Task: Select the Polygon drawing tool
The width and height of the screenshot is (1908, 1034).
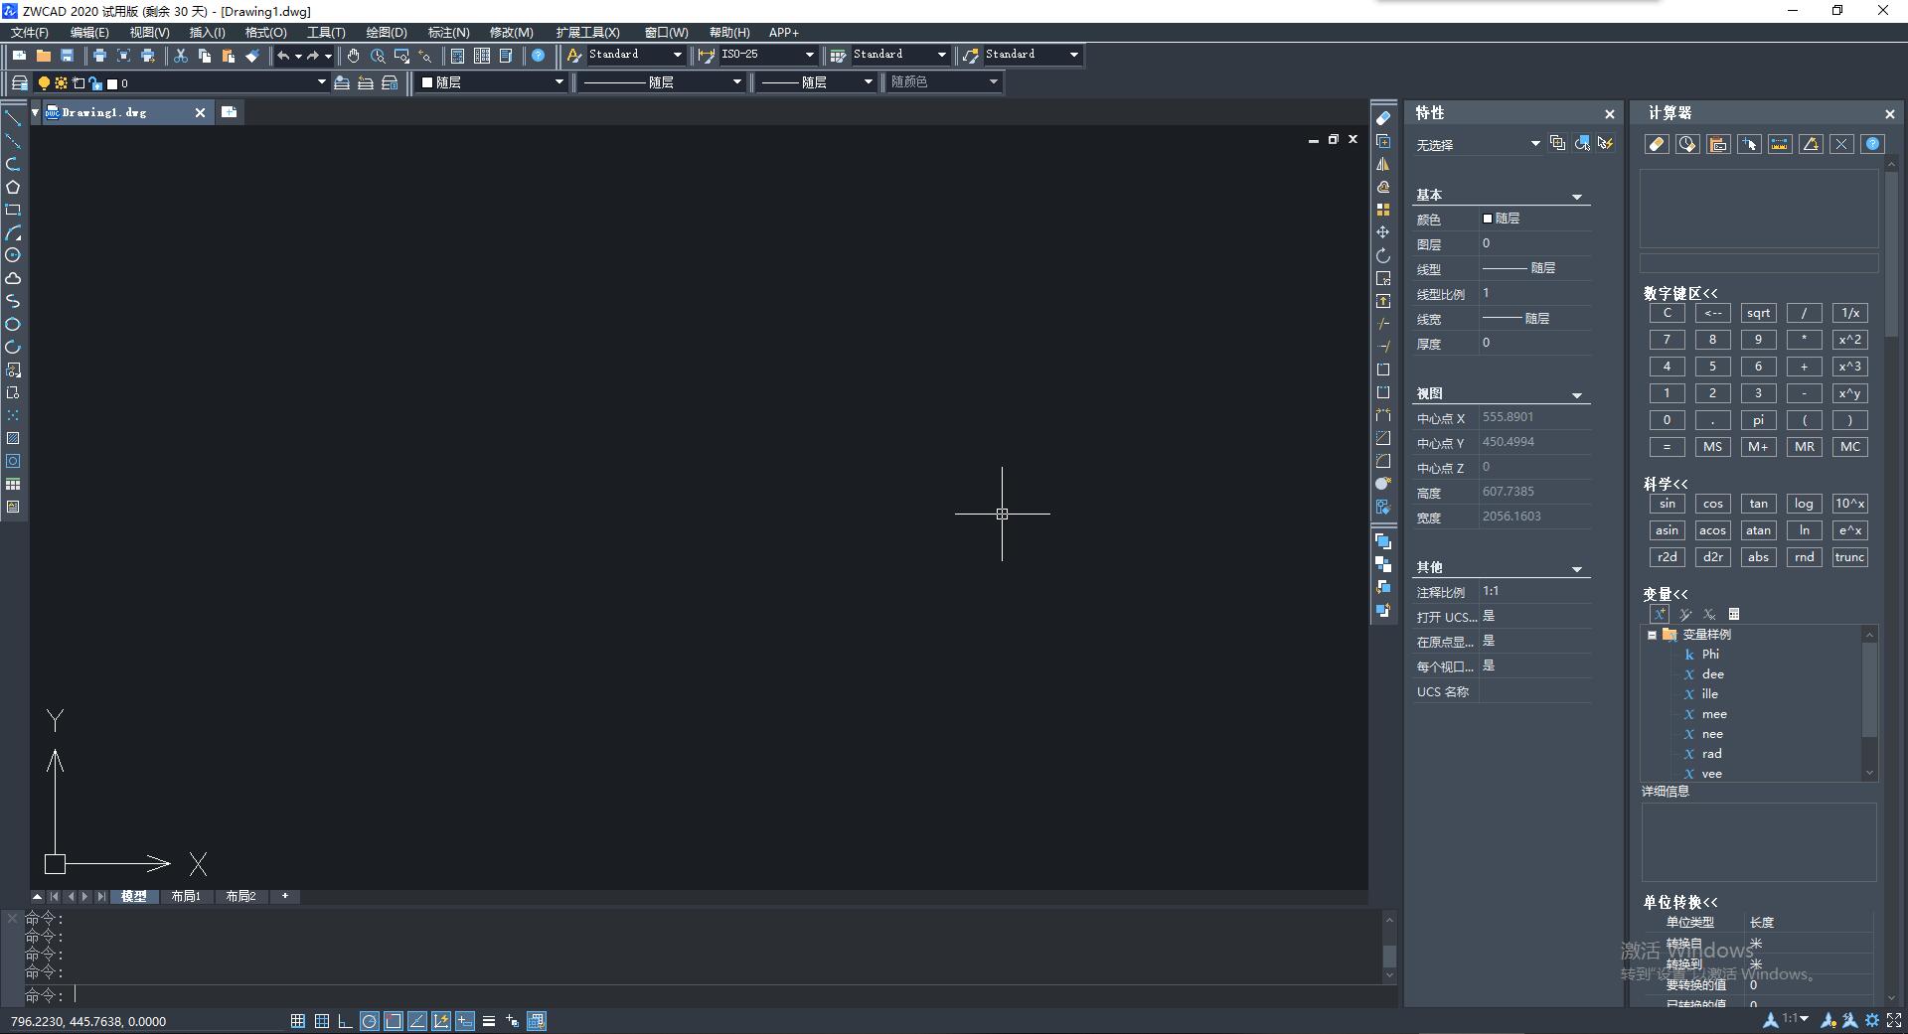Action: click(x=13, y=187)
